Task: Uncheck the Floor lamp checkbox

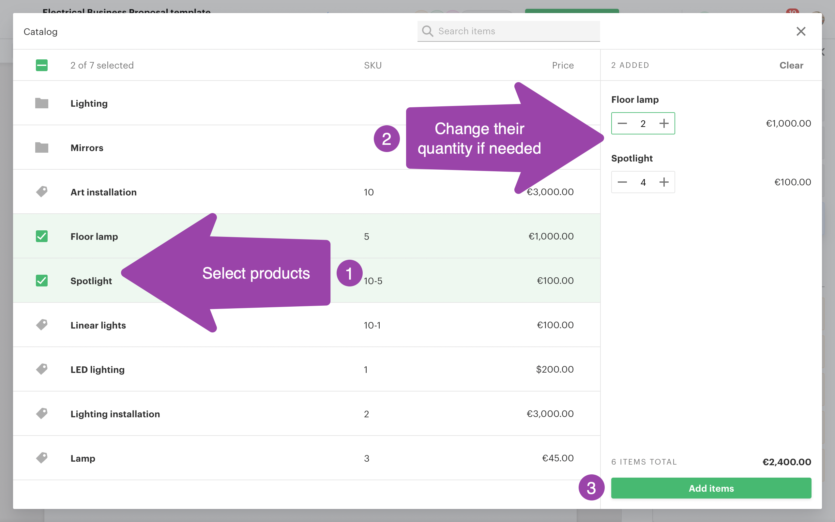Action: pos(42,236)
